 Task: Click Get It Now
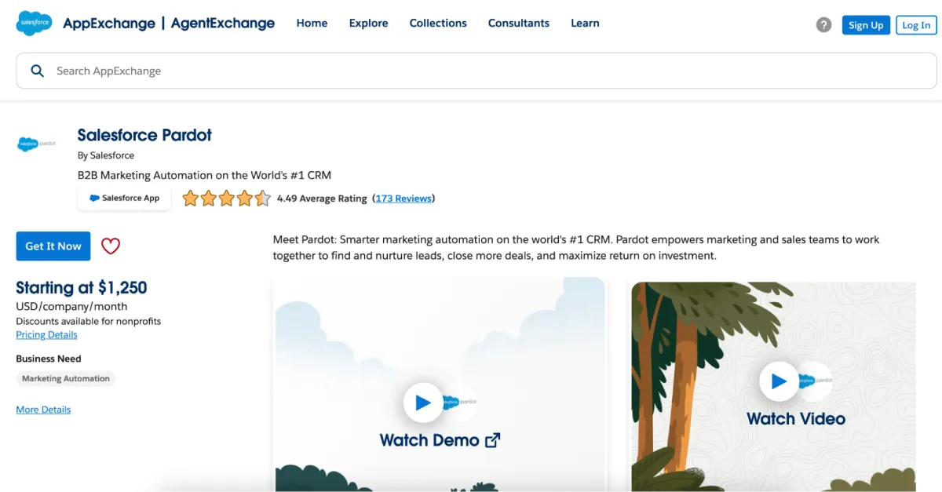pyautogui.click(x=53, y=246)
